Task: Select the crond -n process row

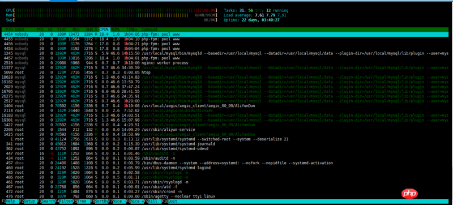Action: (225, 191)
